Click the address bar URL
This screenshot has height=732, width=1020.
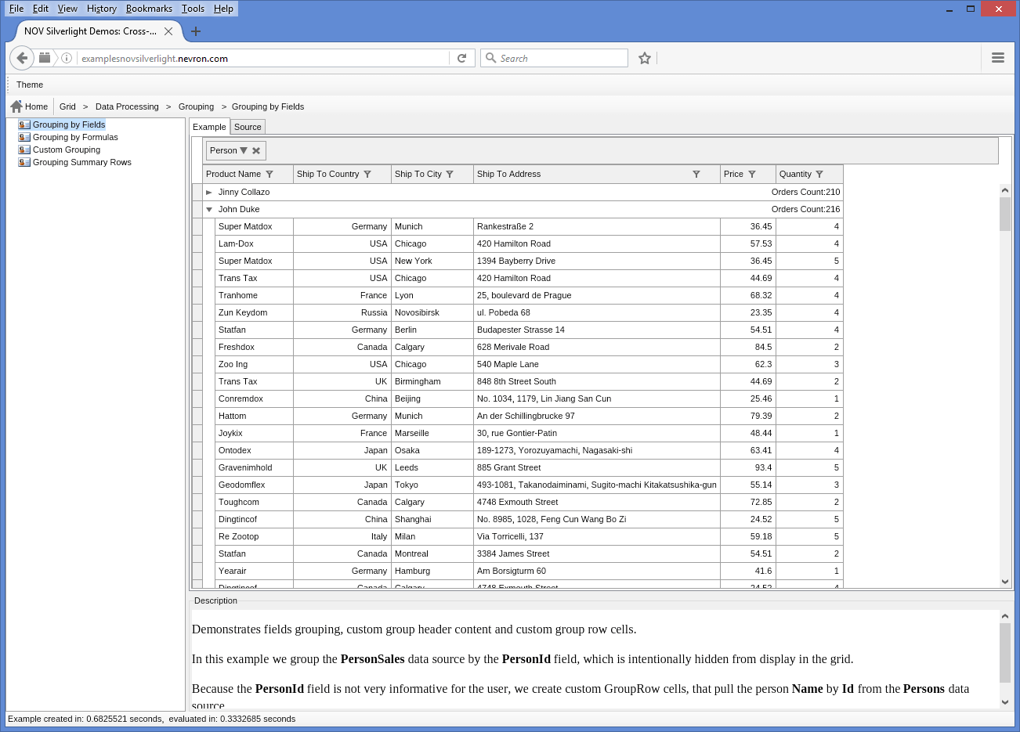click(x=155, y=58)
